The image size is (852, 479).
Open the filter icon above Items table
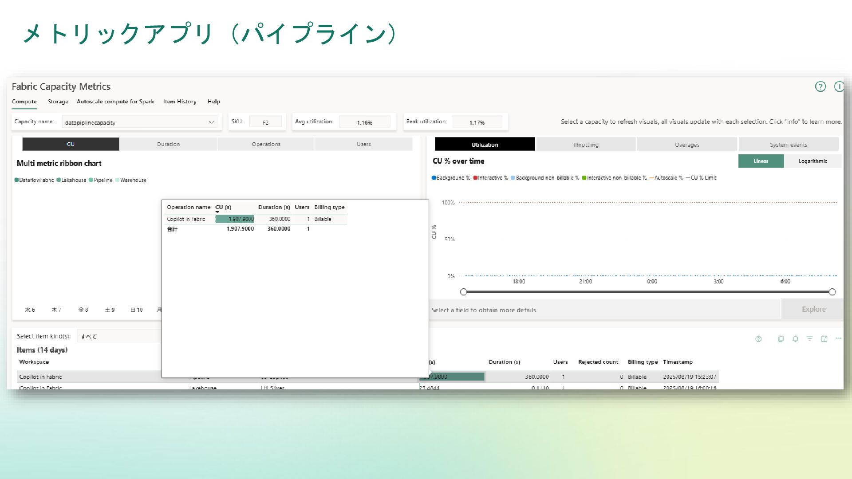point(810,339)
